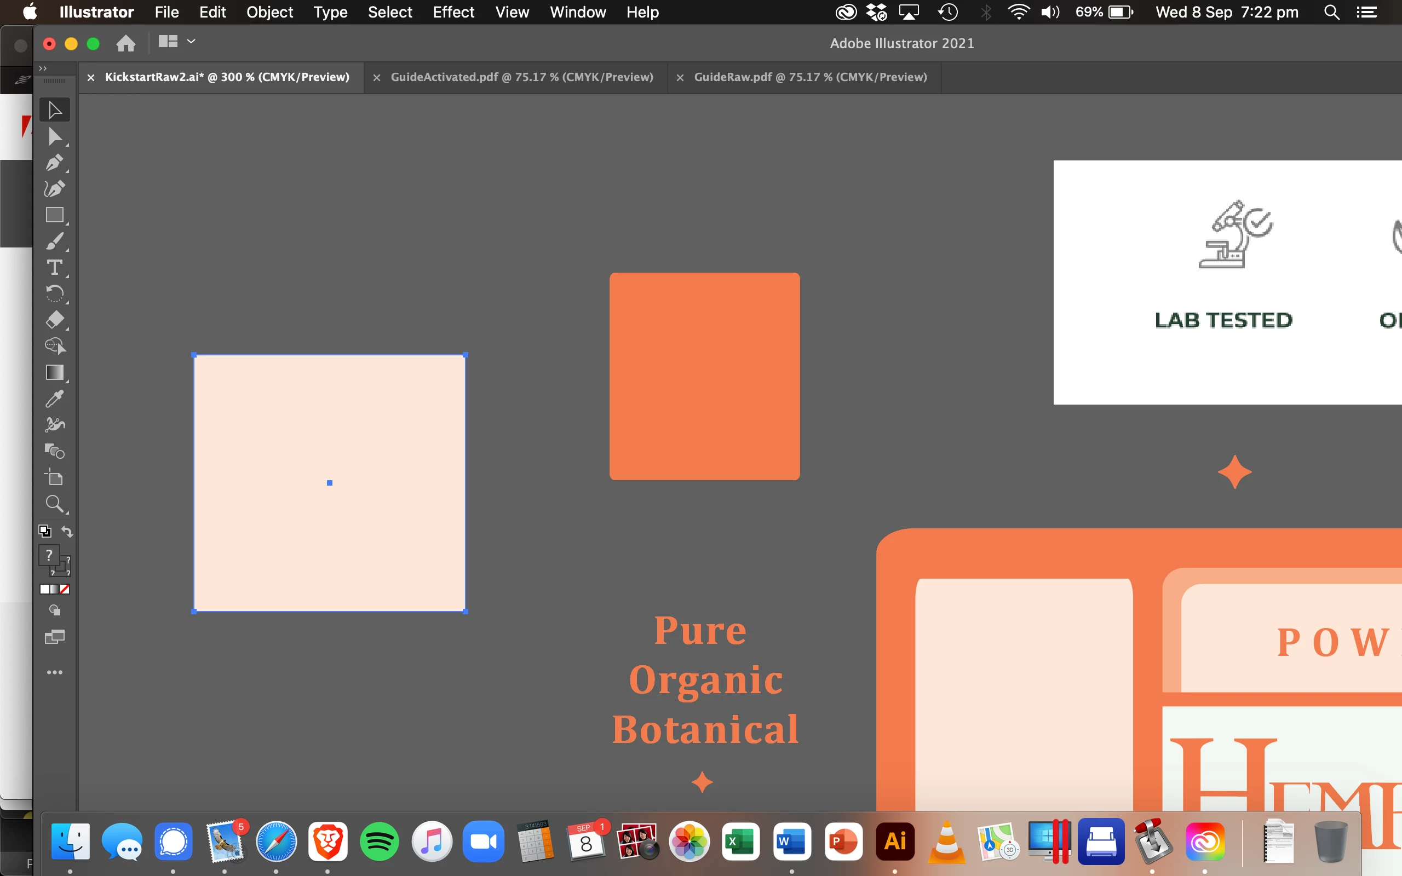Reset to default fill and stroke
Image resolution: width=1402 pixels, height=876 pixels.
point(44,531)
